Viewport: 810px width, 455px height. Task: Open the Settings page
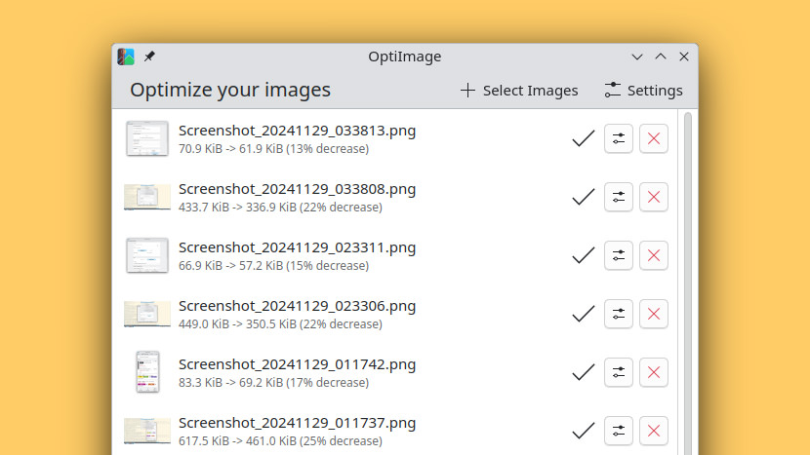tap(644, 91)
